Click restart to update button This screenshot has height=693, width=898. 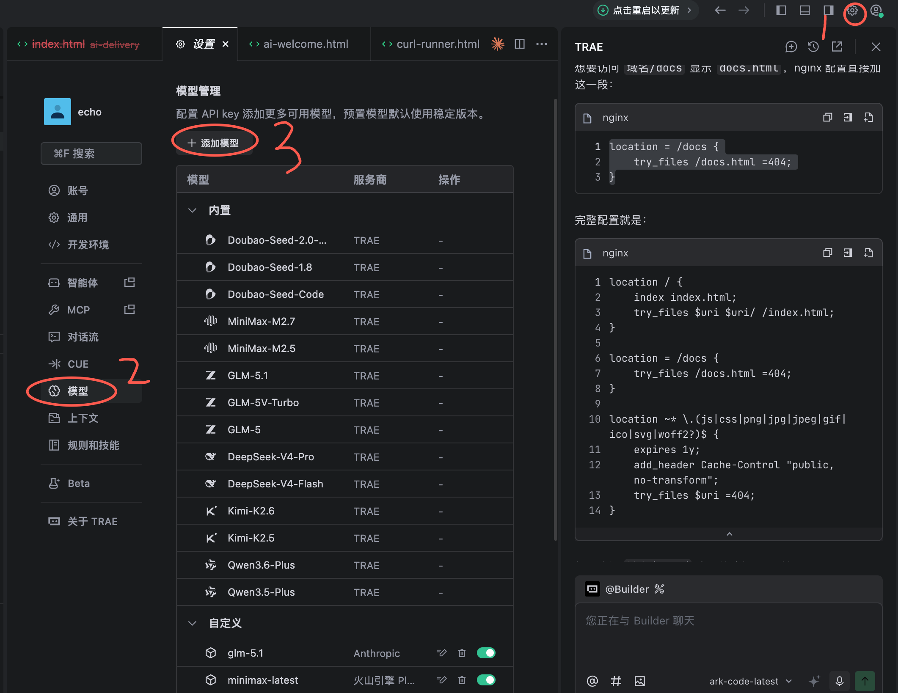pos(645,10)
